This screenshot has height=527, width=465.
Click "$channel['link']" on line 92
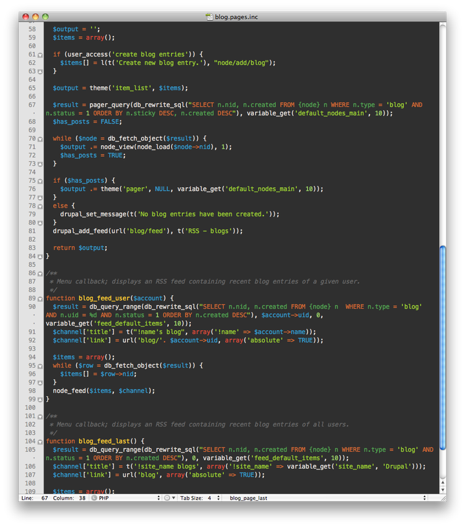(x=82, y=340)
